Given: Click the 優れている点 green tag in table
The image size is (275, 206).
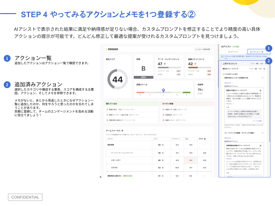Looking at the screenshot, I should point(128,176).
